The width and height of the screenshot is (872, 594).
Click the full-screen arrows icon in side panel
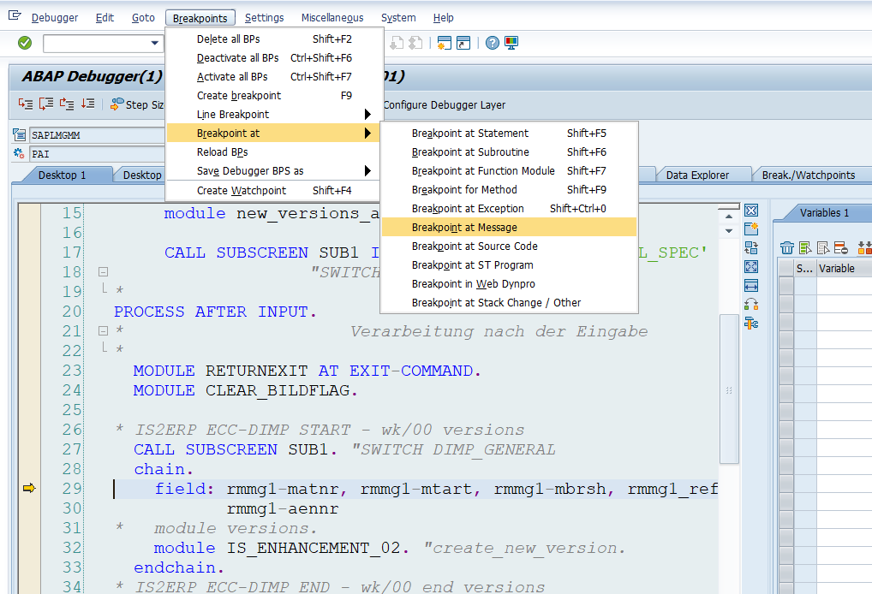[751, 268]
